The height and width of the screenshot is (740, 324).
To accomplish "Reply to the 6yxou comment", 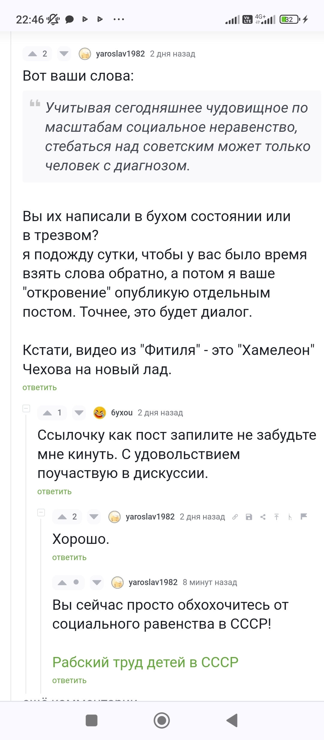I will (x=54, y=492).
